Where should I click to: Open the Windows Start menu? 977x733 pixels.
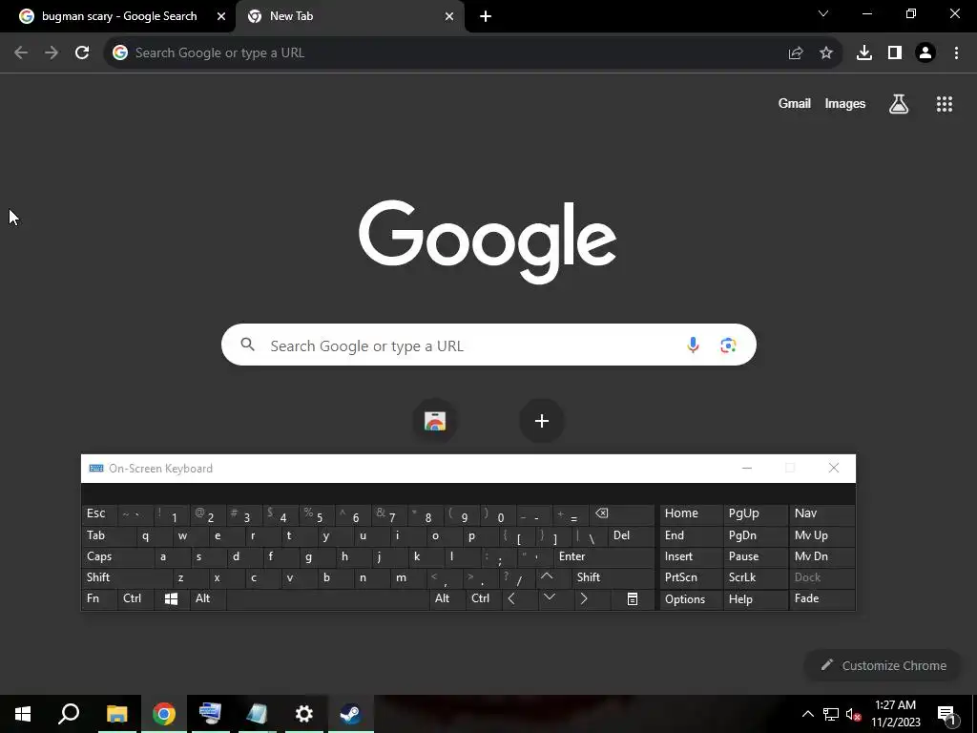pos(23,714)
